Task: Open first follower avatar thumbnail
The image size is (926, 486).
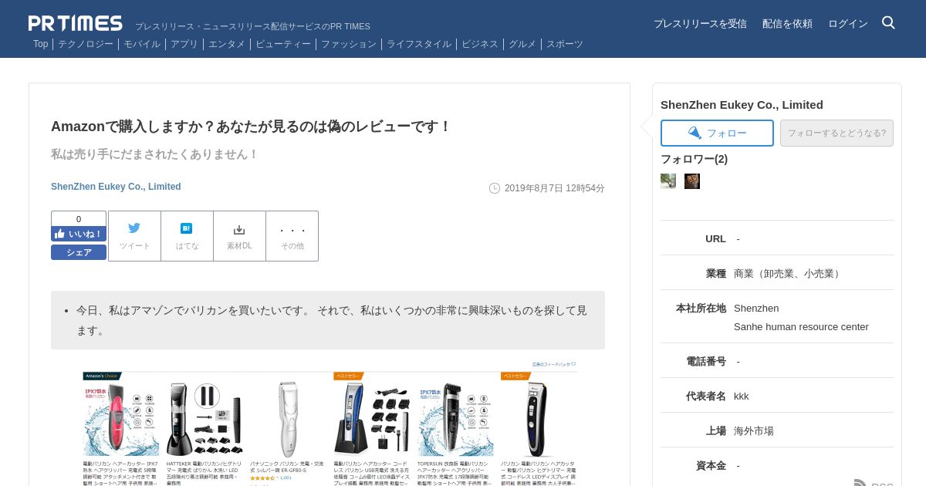Action: tap(668, 181)
